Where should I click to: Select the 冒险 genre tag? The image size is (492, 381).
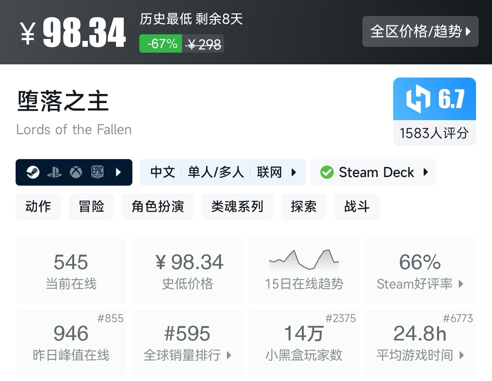pos(91,207)
